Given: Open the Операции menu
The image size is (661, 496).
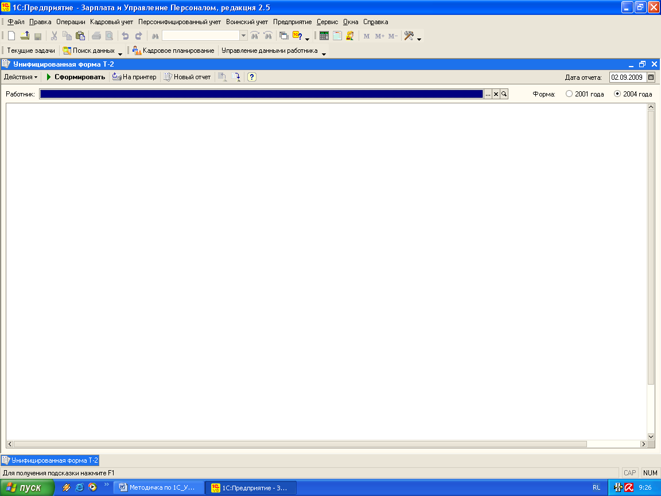Looking at the screenshot, I should (71, 22).
